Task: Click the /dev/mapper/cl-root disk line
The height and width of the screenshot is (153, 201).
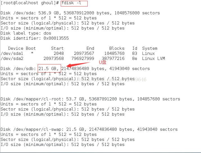Action: 90,99
